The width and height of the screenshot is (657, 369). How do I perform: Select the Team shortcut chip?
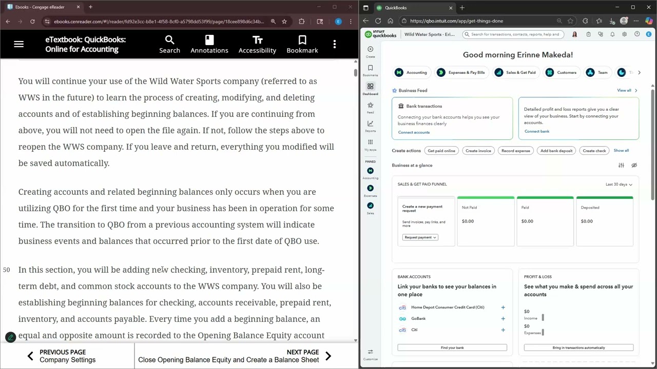click(597, 73)
